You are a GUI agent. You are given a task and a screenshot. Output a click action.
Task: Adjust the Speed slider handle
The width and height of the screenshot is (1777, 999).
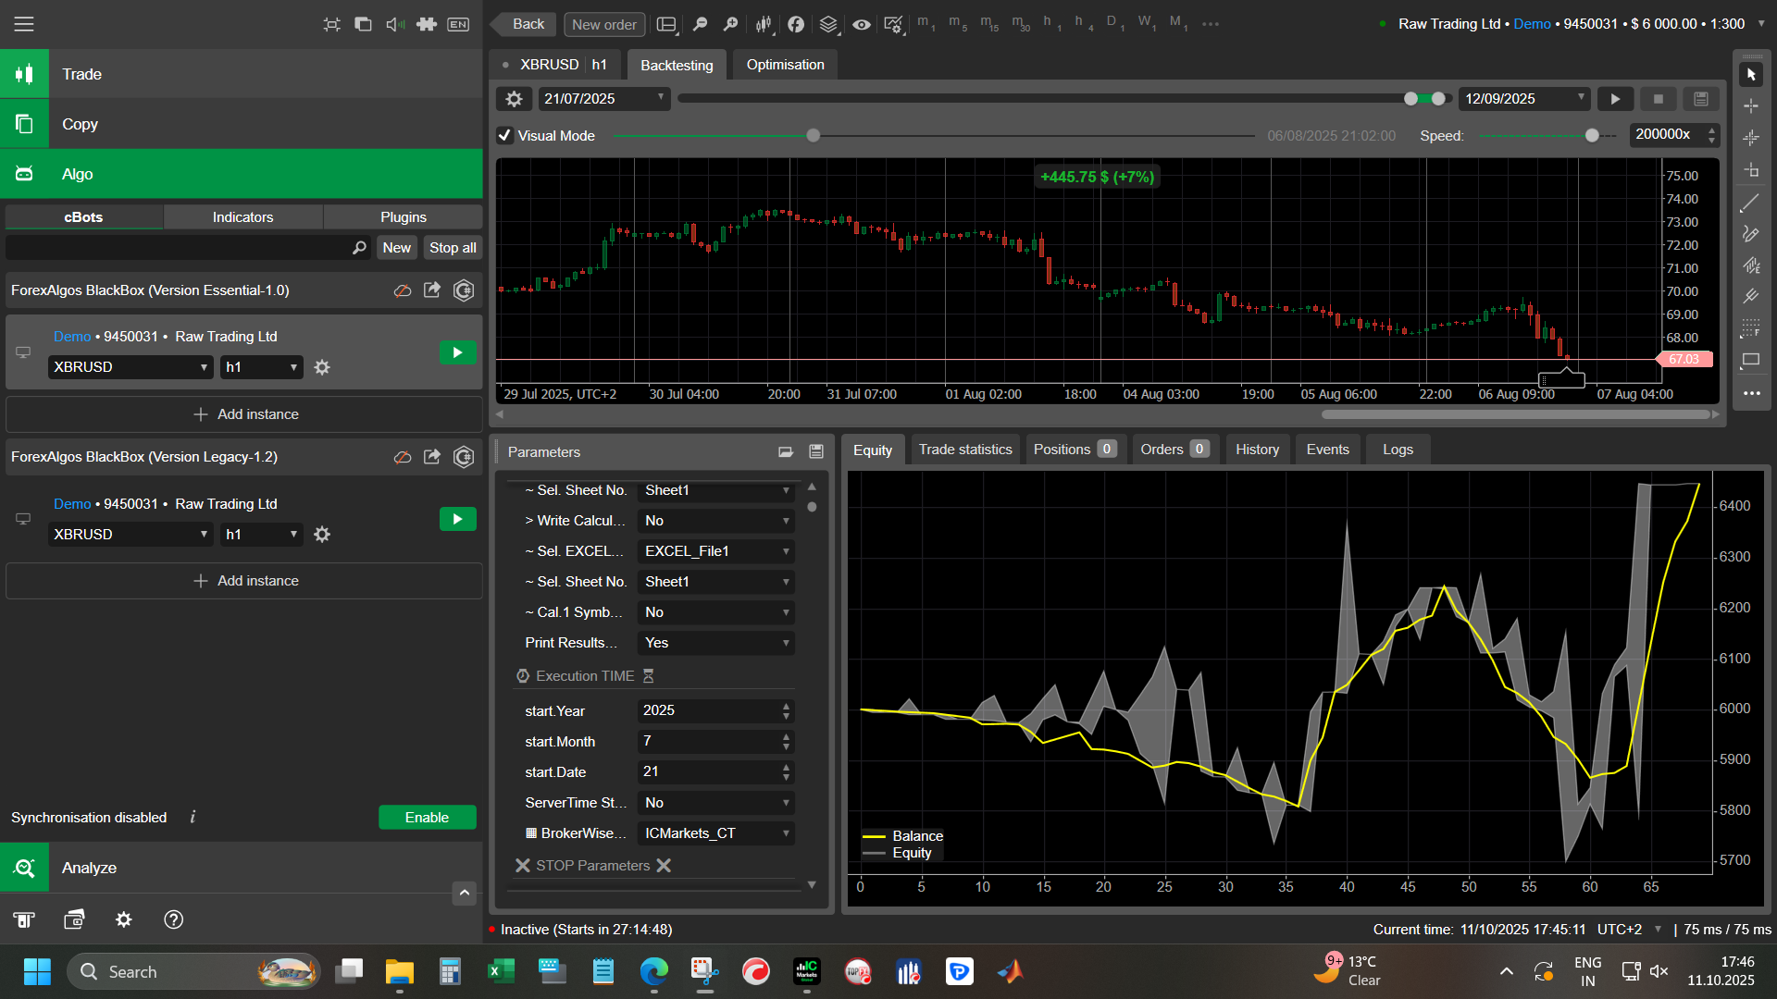[1592, 136]
